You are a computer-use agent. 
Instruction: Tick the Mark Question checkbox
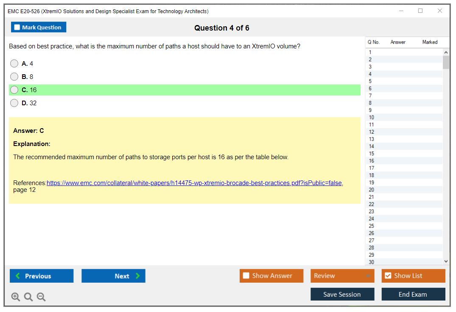coord(17,28)
